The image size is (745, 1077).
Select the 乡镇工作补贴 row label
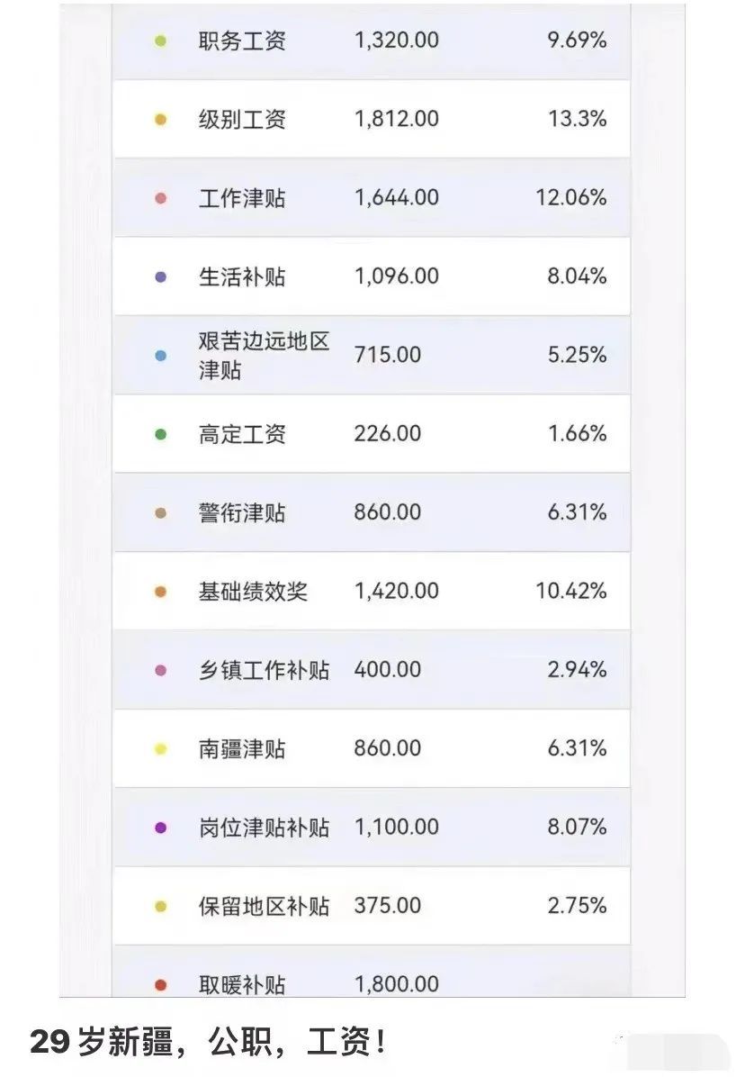[x=264, y=670]
